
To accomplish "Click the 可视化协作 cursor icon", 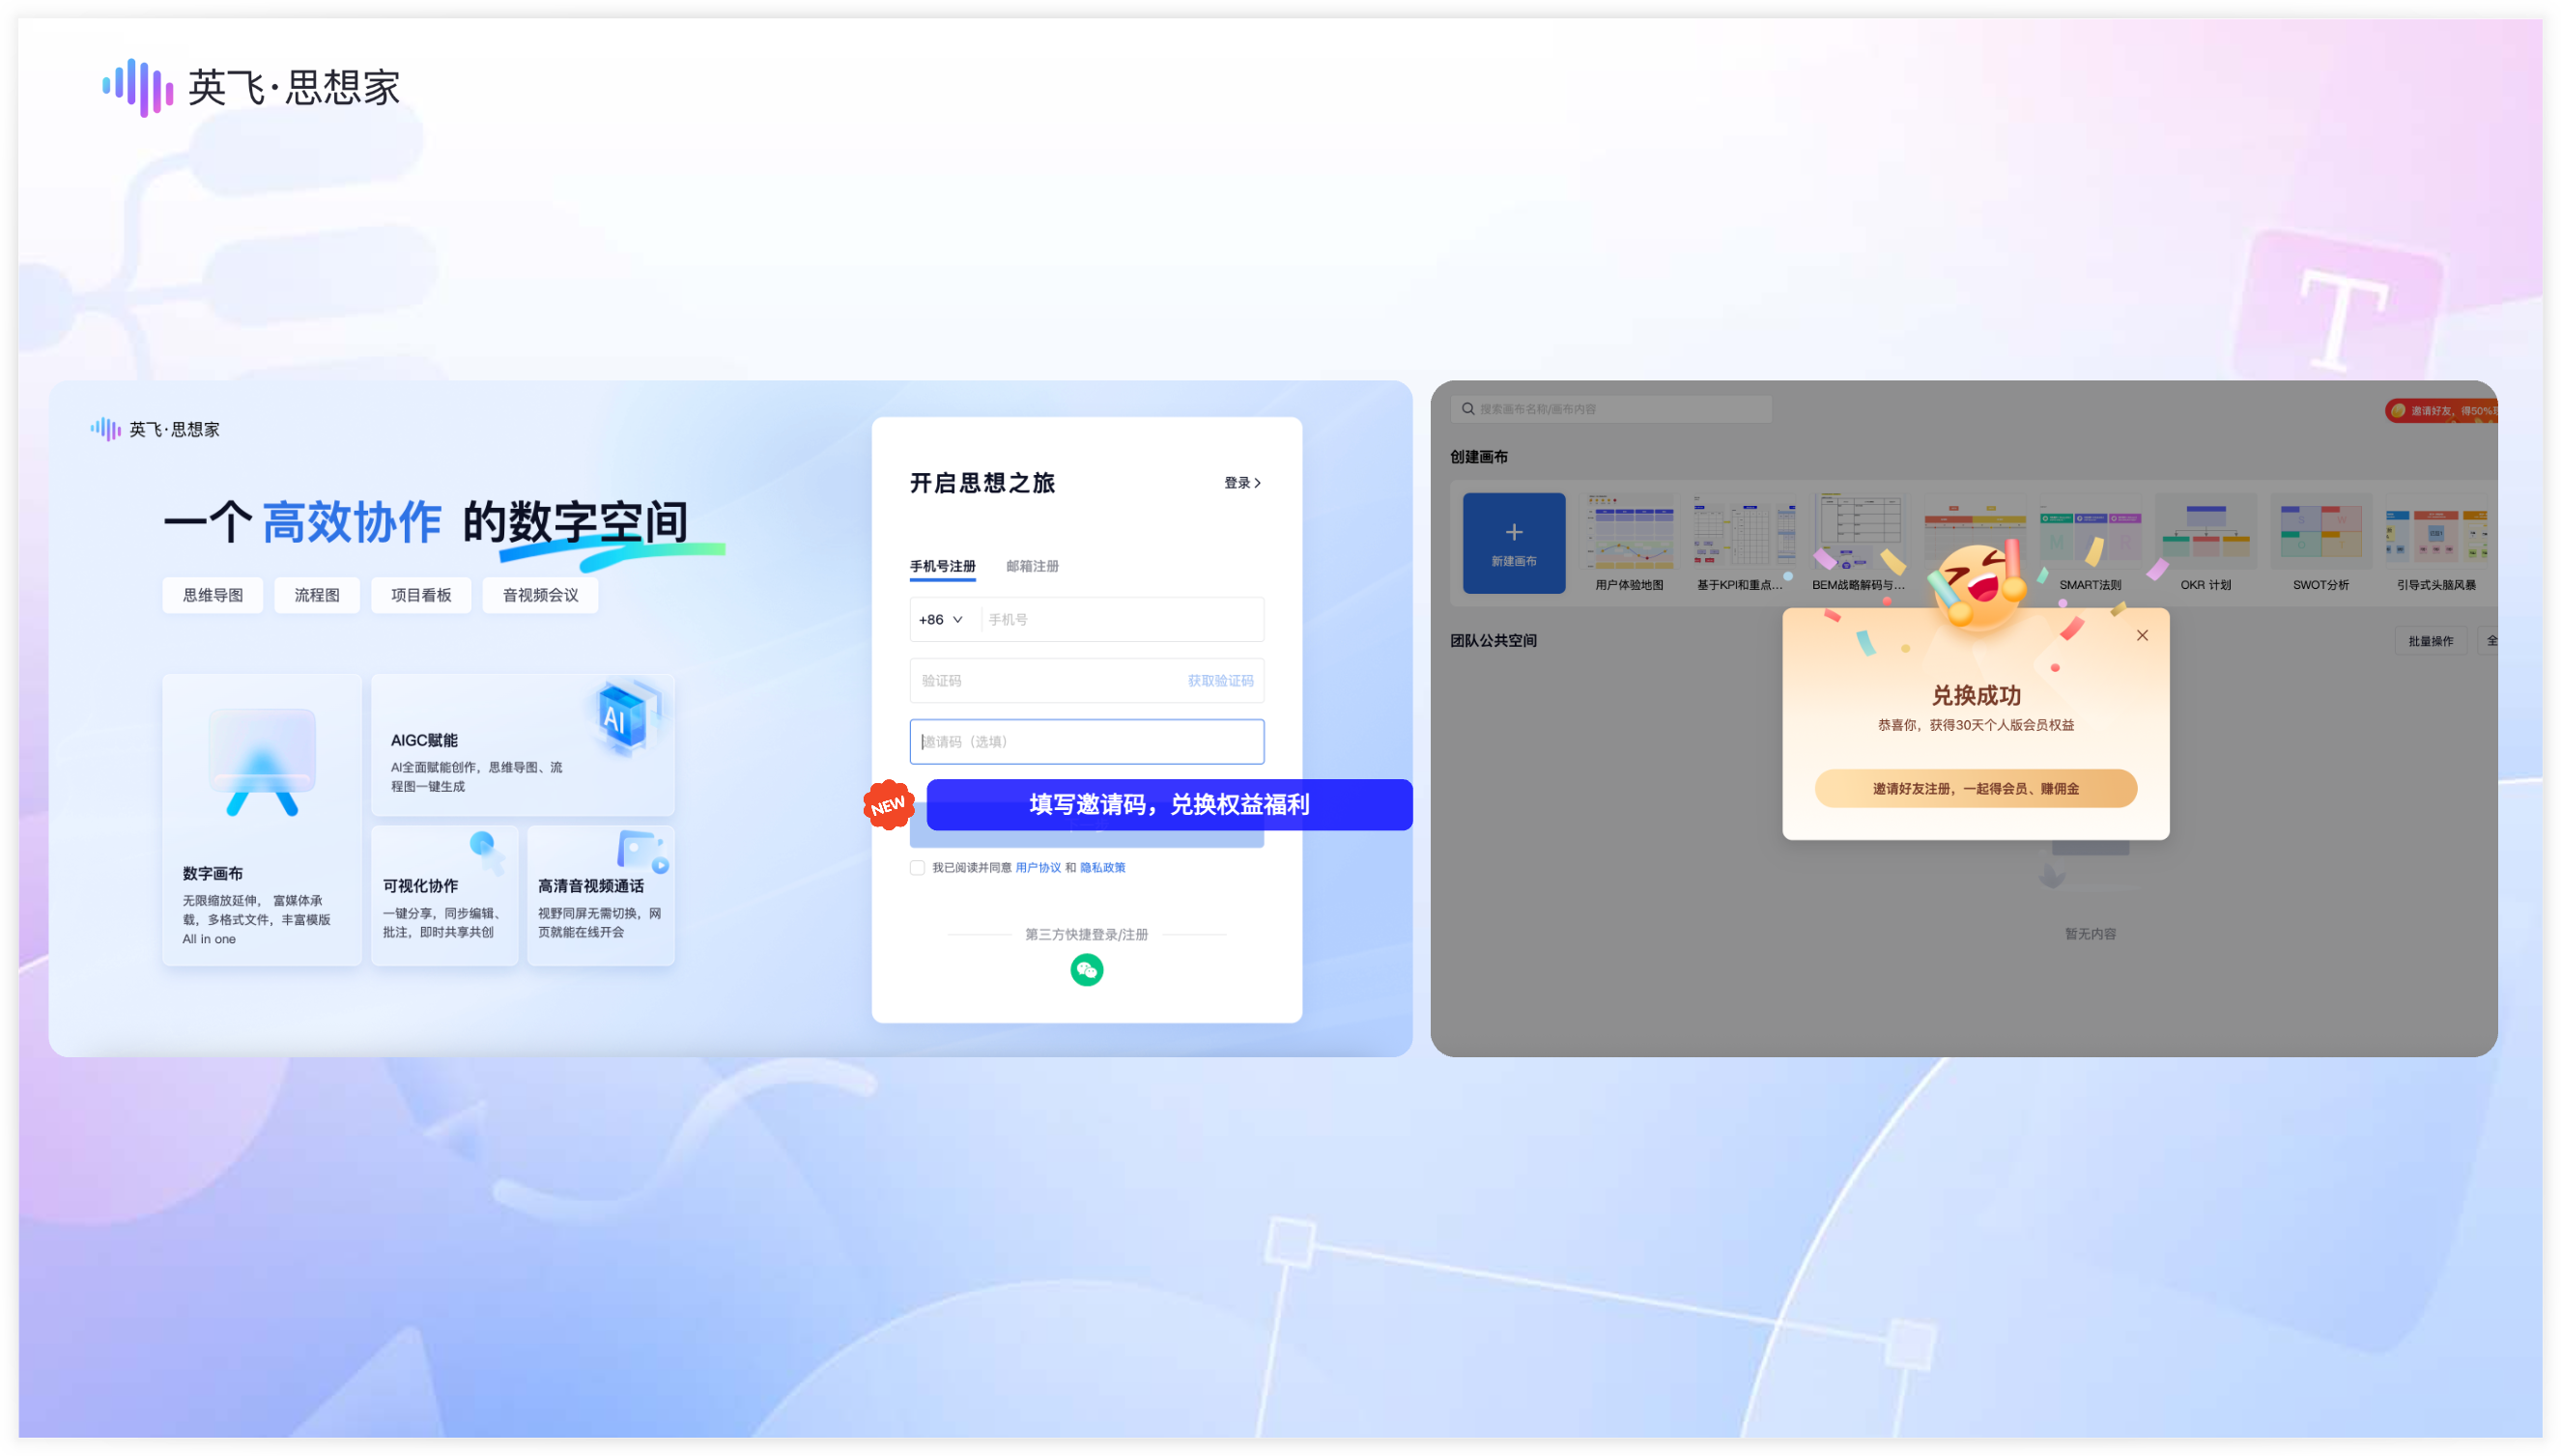I will click(x=486, y=851).
